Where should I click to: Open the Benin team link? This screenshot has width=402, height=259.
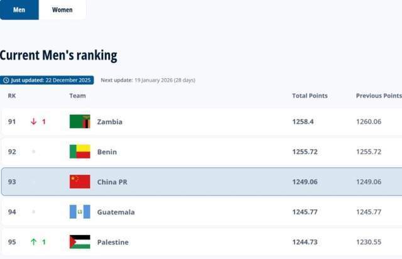107,152
